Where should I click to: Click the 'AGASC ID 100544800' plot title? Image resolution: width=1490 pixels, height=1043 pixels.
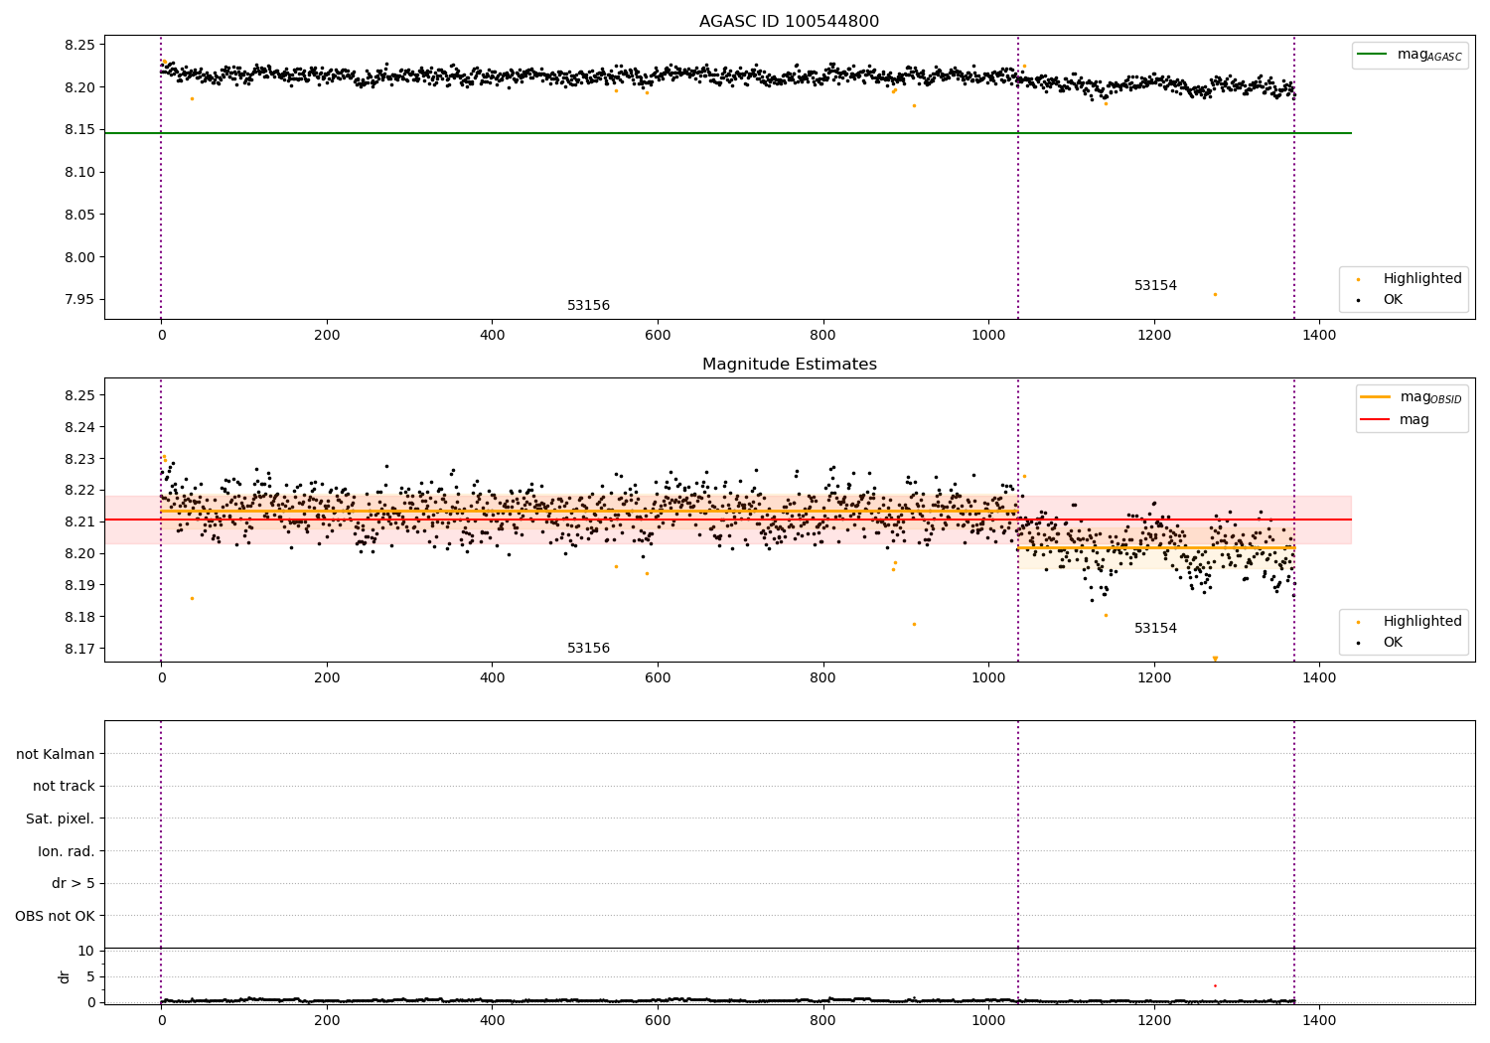(789, 22)
